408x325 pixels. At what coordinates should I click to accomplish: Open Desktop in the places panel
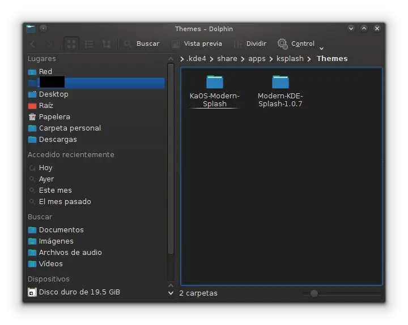[96, 94]
